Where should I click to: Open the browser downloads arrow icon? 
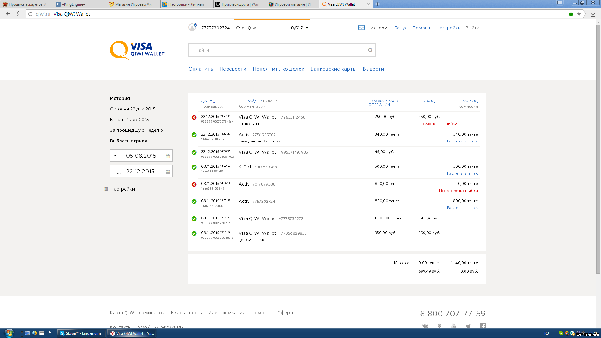(x=593, y=14)
